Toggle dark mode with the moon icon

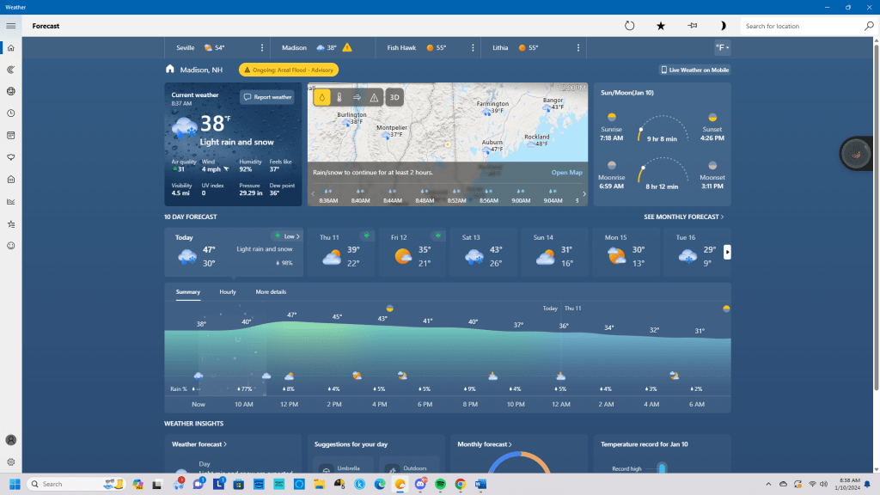click(x=723, y=26)
